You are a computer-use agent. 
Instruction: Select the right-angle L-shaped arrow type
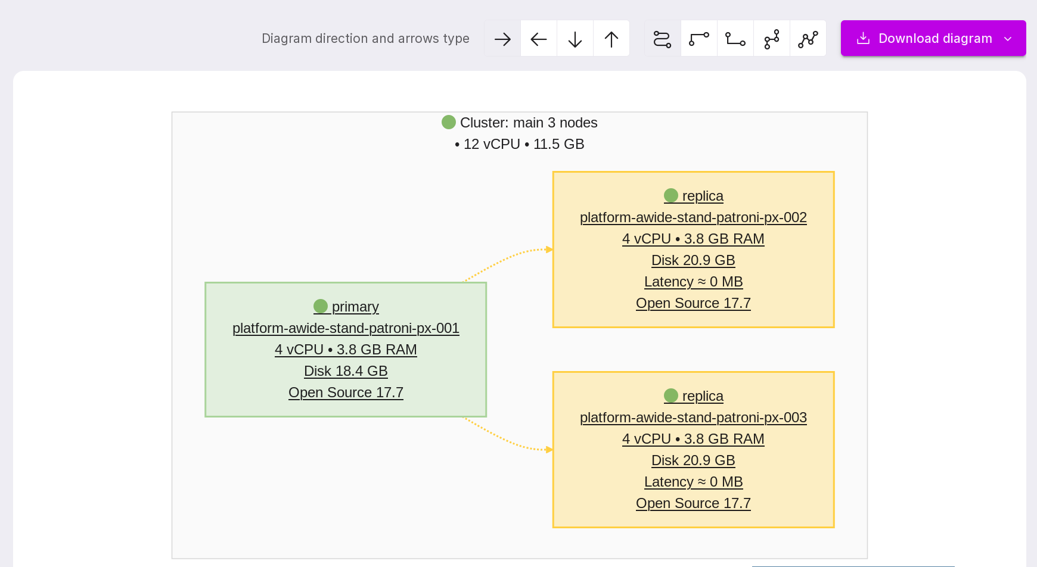click(735, 39)
